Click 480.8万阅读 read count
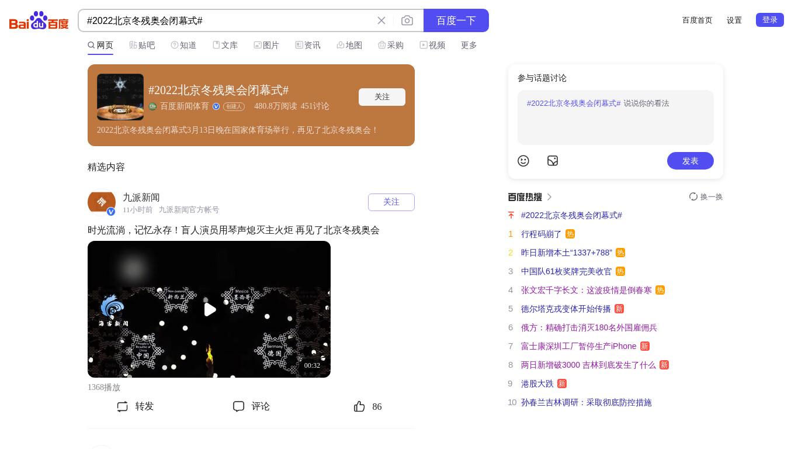This screenshot has width=798, height=449. (276, 106)
